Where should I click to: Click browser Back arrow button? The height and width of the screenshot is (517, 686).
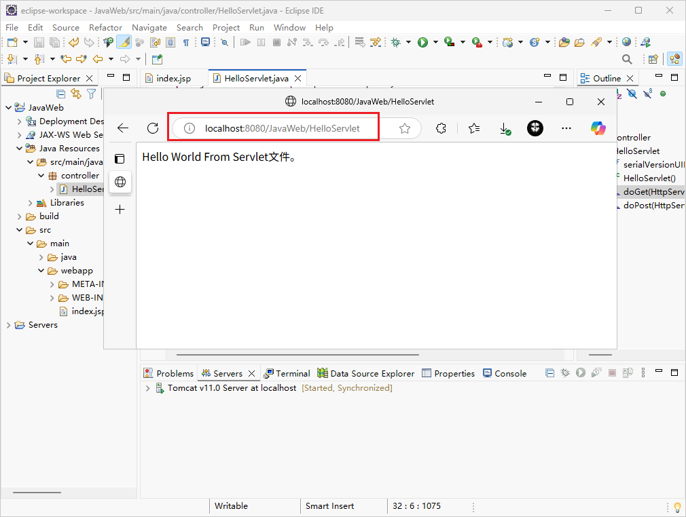pyautogui.click(x=123, y=128)
